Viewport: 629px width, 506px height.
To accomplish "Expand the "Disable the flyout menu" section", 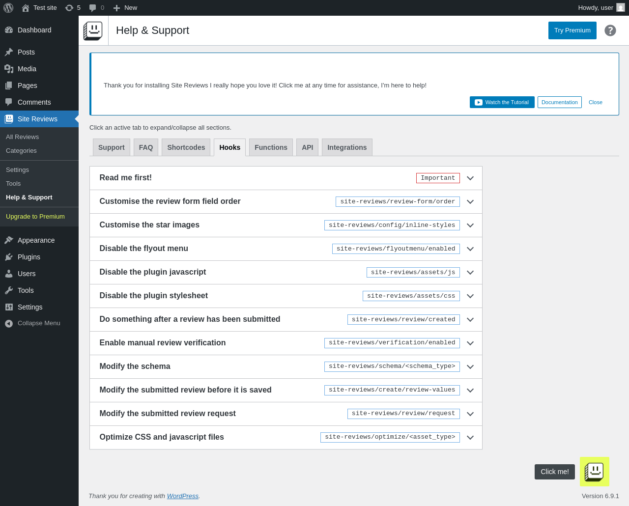I will 470,249.
